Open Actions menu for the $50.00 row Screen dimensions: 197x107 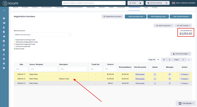pos(185,83)
